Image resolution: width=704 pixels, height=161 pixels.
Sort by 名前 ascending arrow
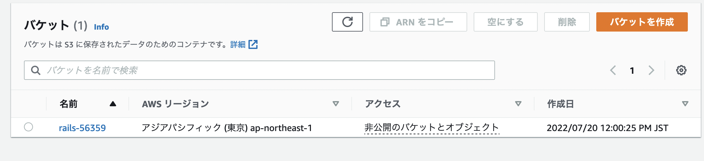coord(113,104)
